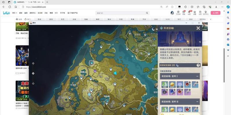Click the pink 投稿 upload button
Viewport: 231px width, 115px height.
tap(215, 13)
